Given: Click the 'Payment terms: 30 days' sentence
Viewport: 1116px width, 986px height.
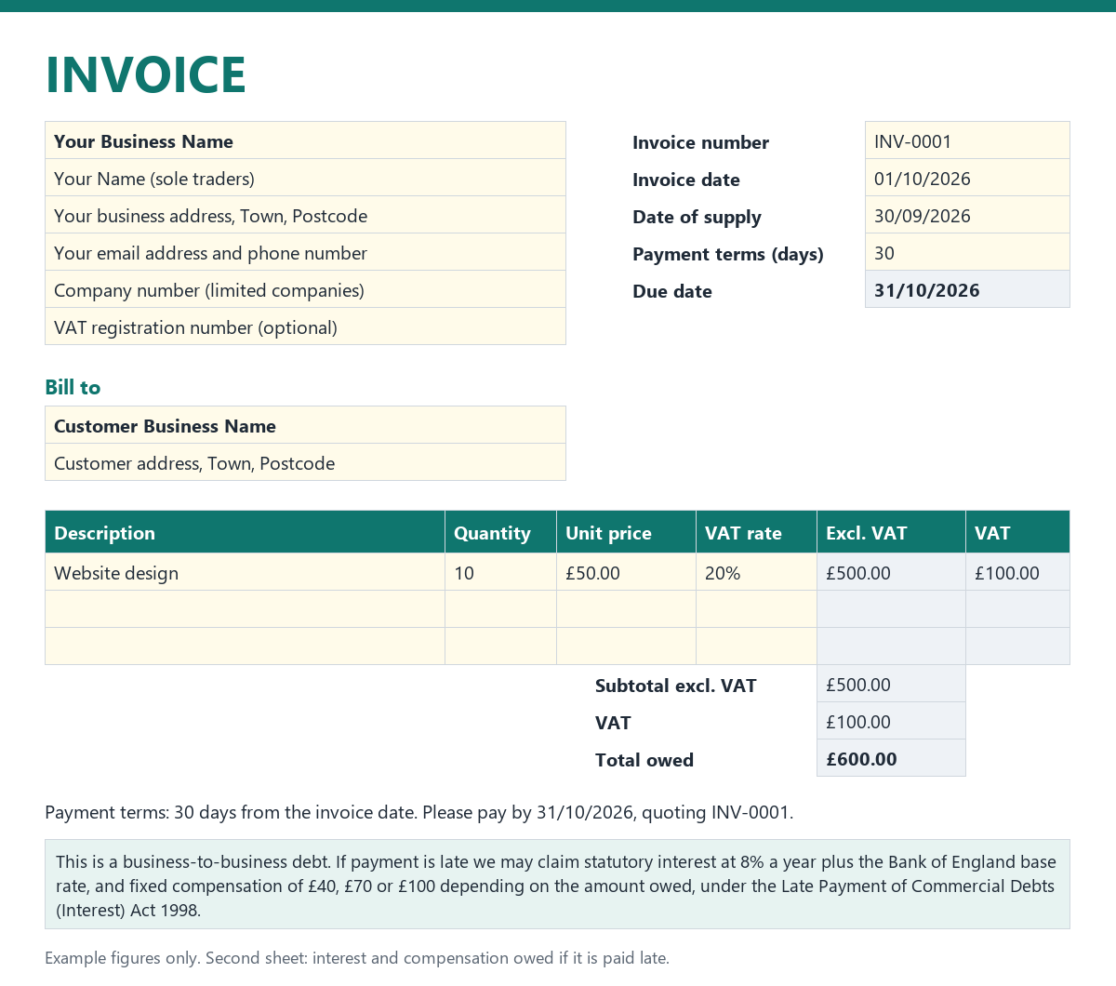Looking at the screenshot, I should coord(419,812).
